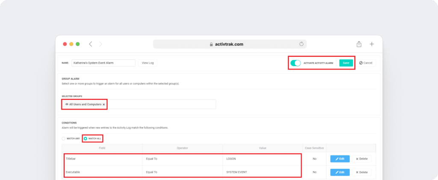
Task: Open a new tab with the plus icon
Action: (x=372, y=44)
